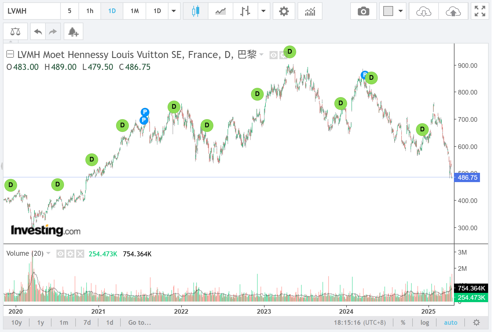This screenshot has height=332, width=493.
Task: Load chart layout from cloud download icon
Action: 424,11
